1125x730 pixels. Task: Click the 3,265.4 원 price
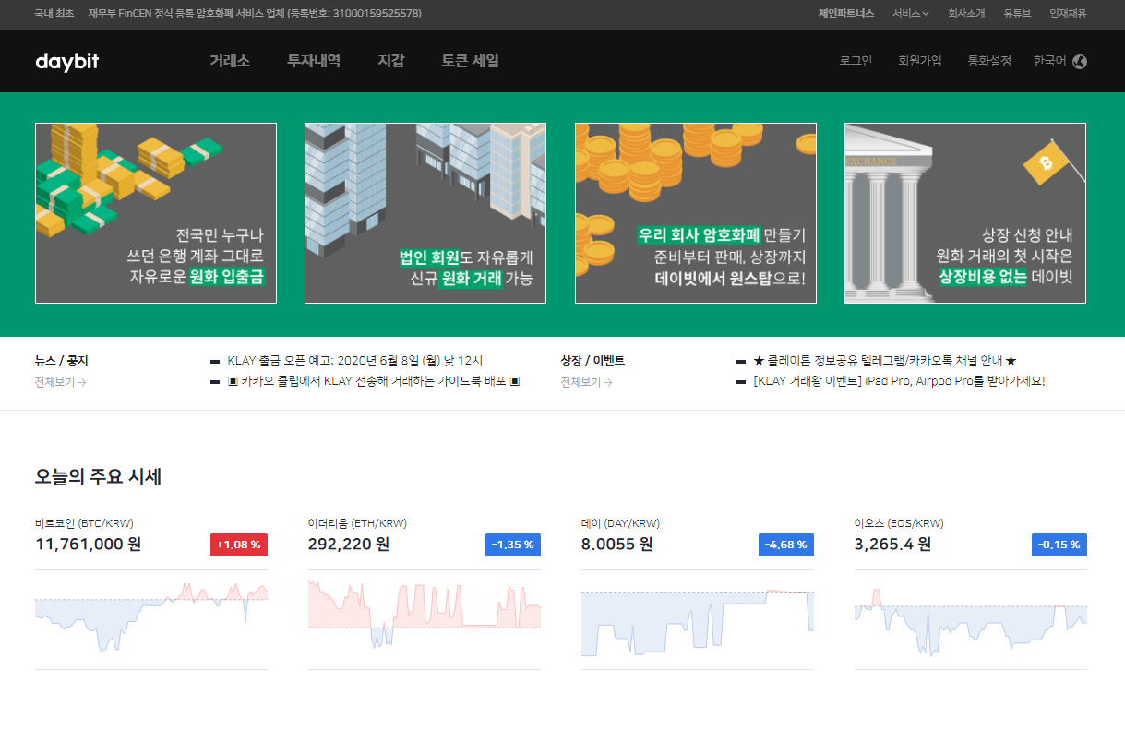click(892, 545)
